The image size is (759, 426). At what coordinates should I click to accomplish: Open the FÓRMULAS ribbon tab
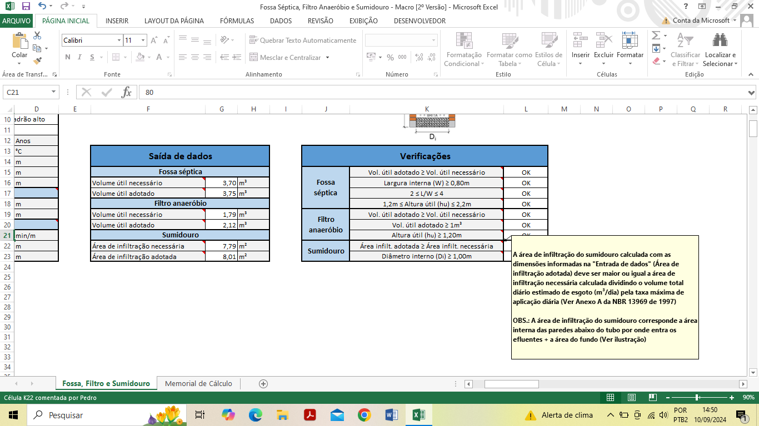click(x=237, y=21)
